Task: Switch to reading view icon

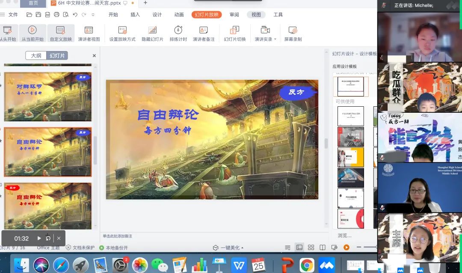Action: point(323,247)
